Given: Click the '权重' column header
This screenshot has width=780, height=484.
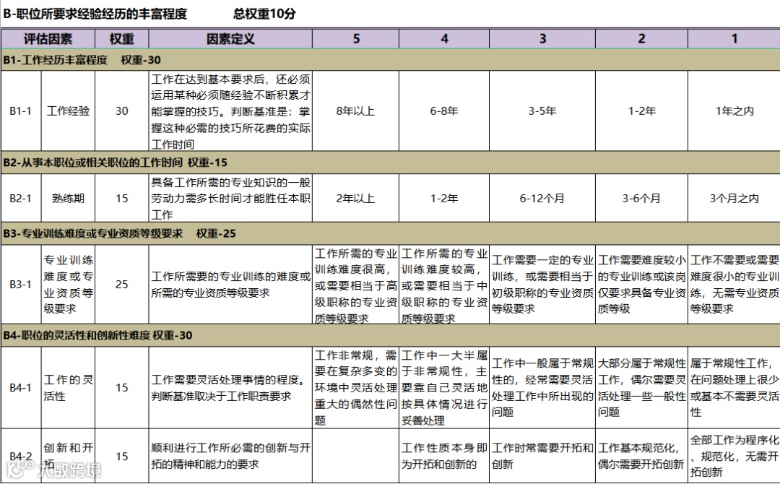Looking at the screenshot, I should point(122,39).
